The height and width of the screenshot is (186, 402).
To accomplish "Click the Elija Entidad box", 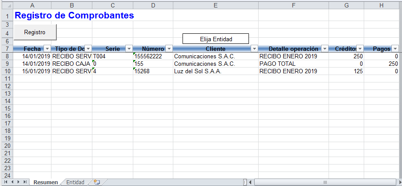I will 216,39.
